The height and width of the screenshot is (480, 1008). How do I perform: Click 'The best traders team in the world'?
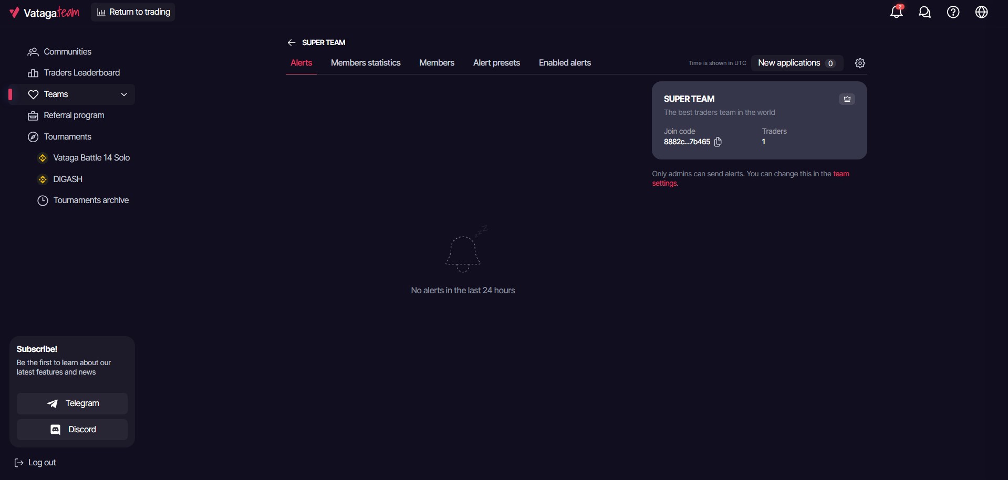(719, 112)
